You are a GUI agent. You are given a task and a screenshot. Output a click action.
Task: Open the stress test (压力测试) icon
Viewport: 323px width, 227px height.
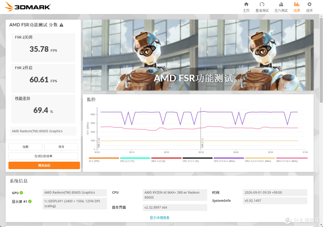click(281, 4)
